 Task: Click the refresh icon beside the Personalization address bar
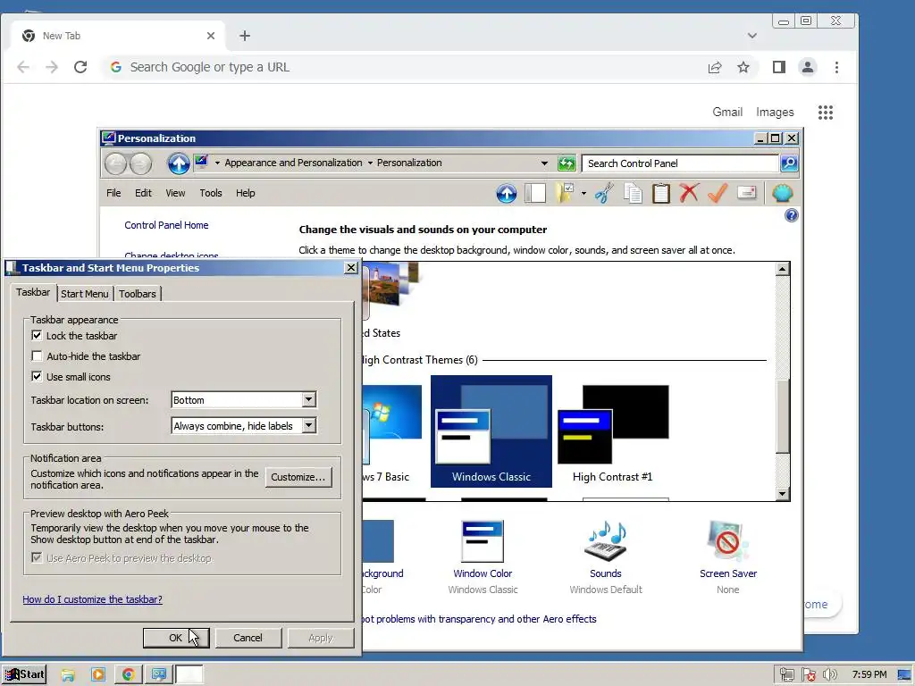(x=567, y=163)
